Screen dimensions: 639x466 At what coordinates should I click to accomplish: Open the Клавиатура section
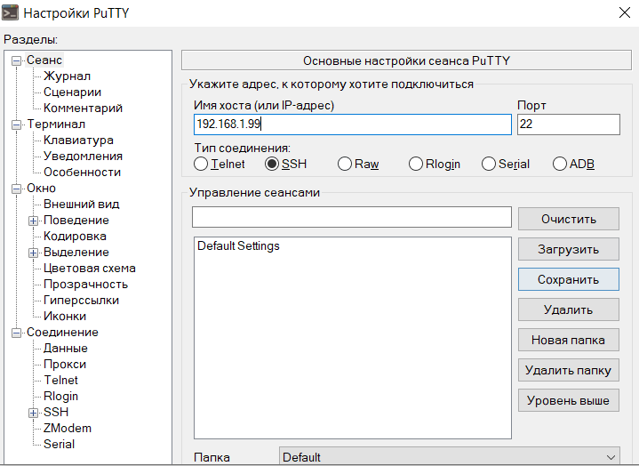78,140
